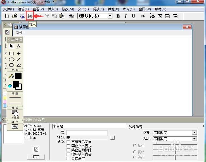Select the Text tool in toolbox
This screenshot has height=162, width=206.
18,46
